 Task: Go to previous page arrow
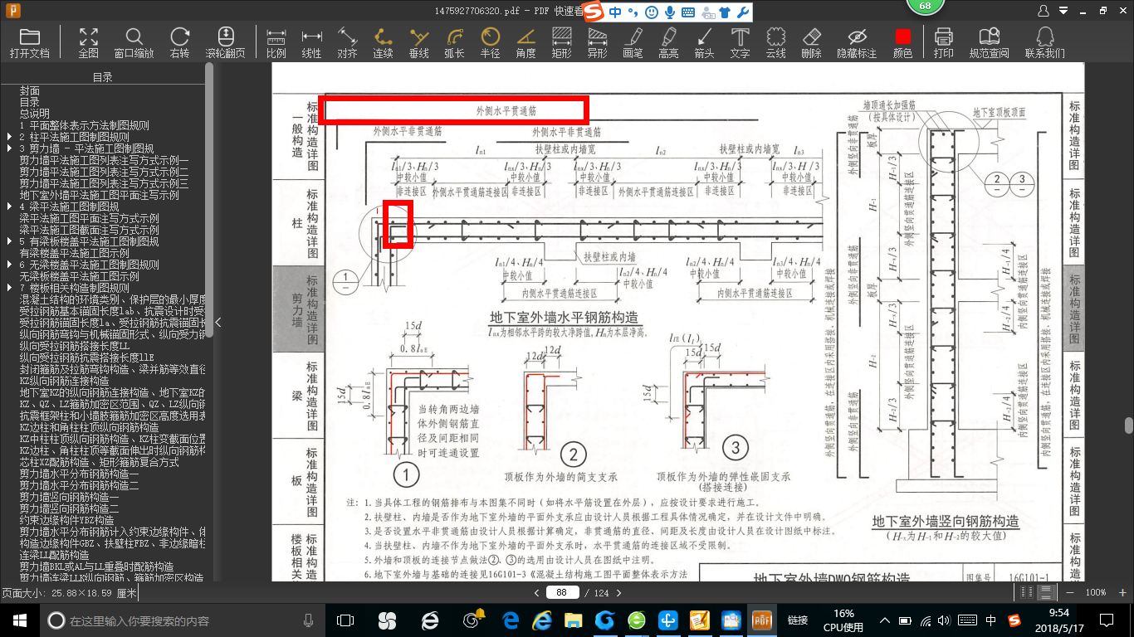pyautogui.click(x=535, y=592)
